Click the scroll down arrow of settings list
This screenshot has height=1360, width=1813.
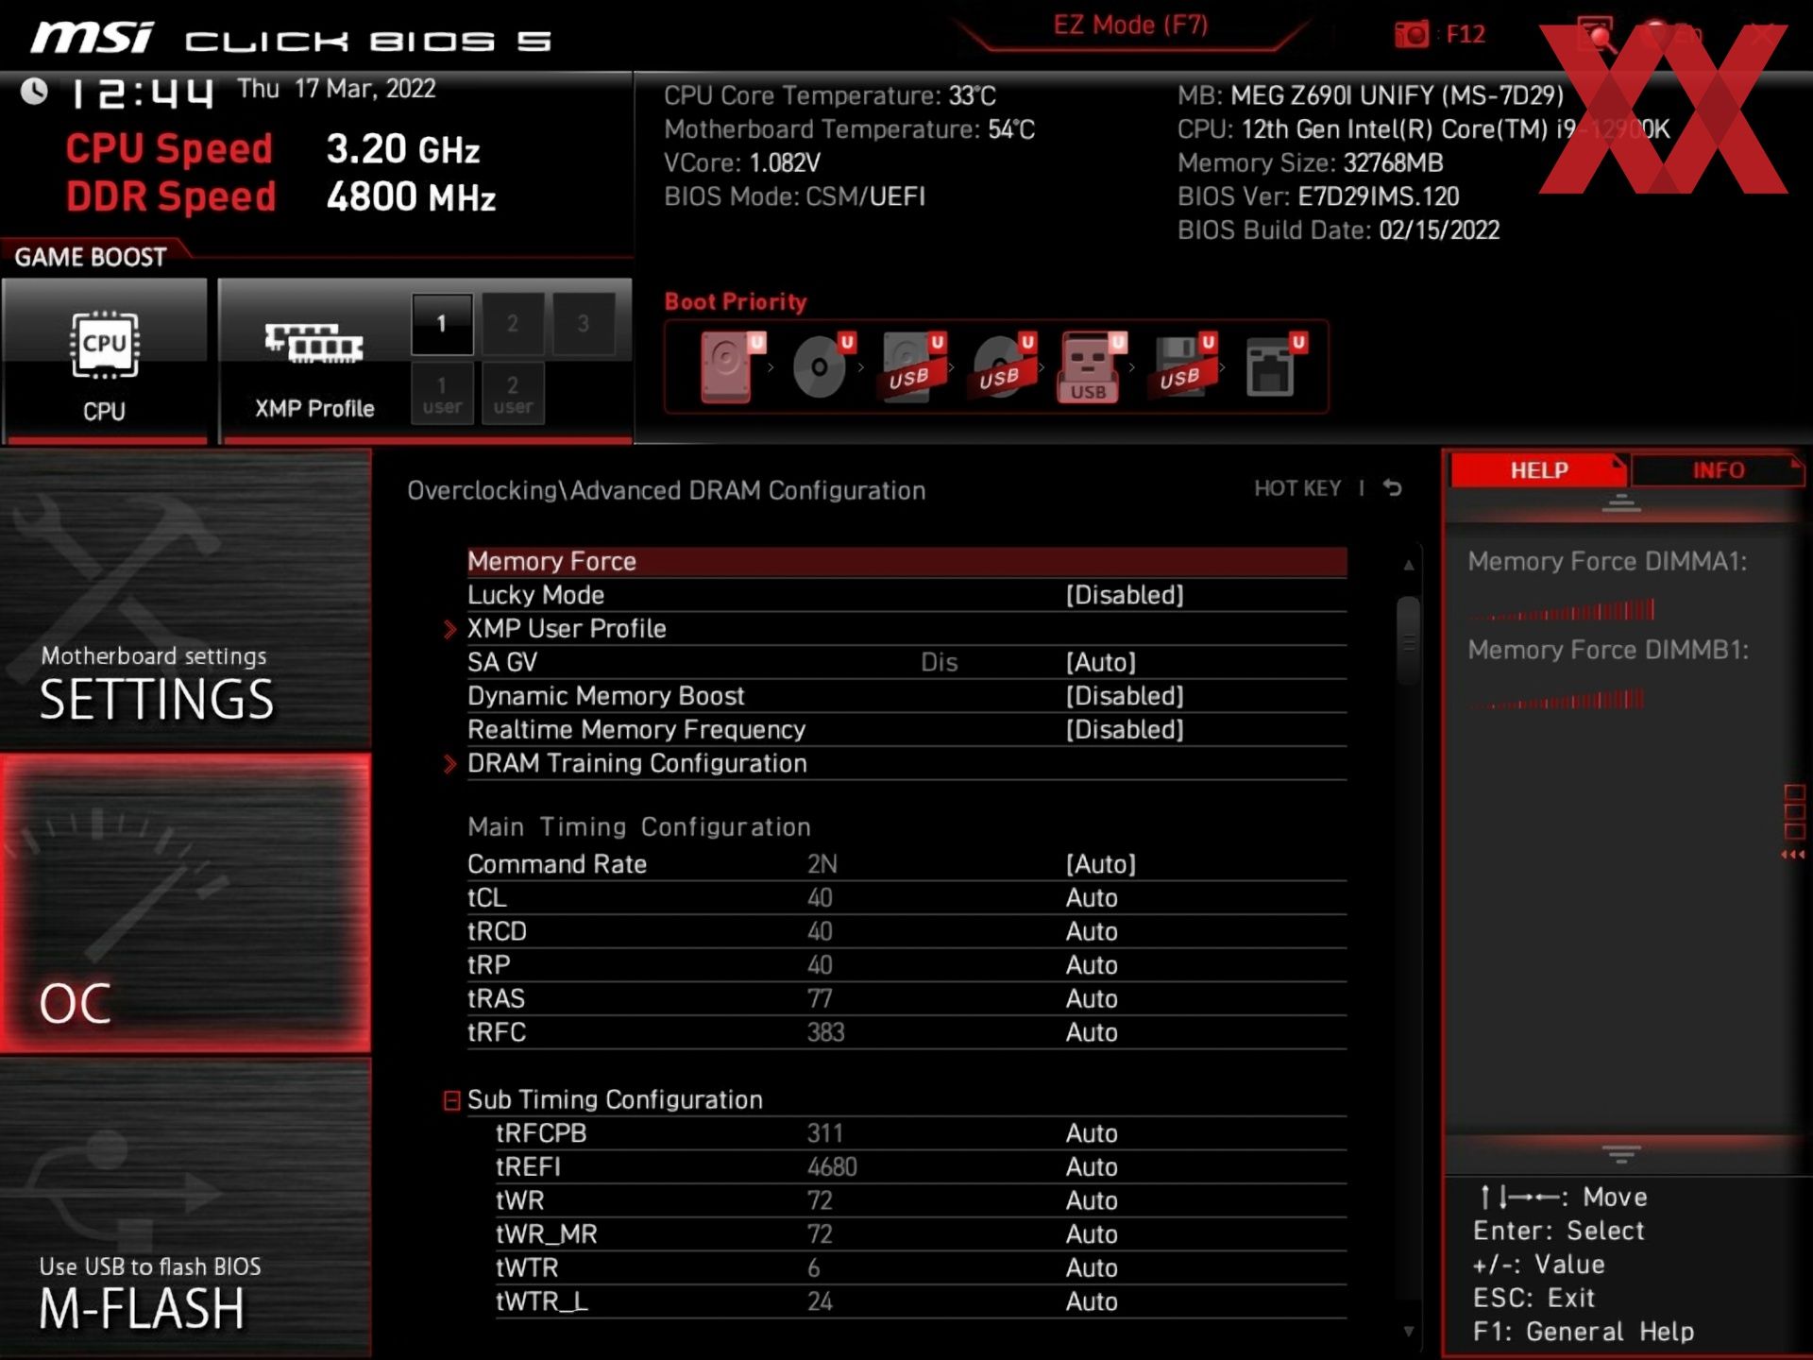click(1408, 1332)
